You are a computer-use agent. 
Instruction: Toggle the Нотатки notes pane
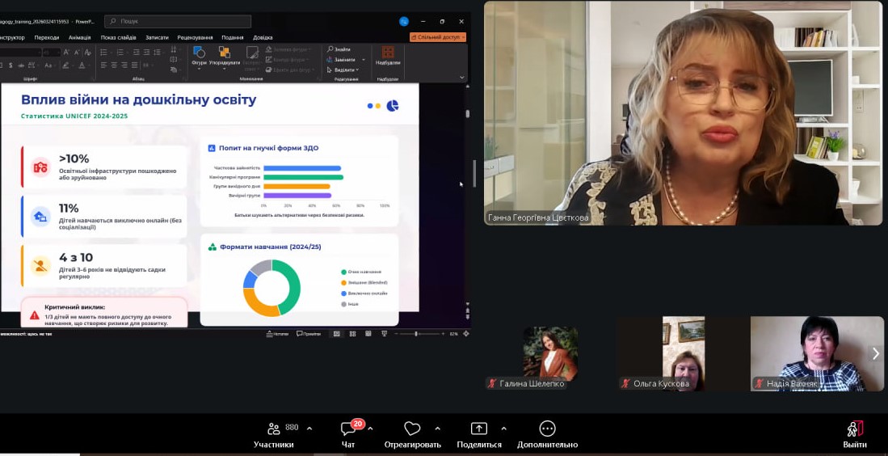[x=276, y=333]
